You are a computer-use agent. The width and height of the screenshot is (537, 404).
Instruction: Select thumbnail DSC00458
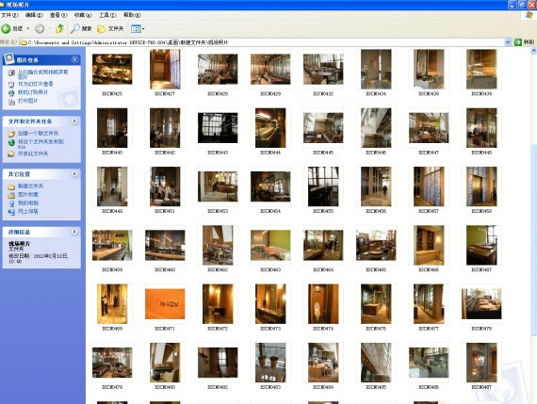pos(481,186)
